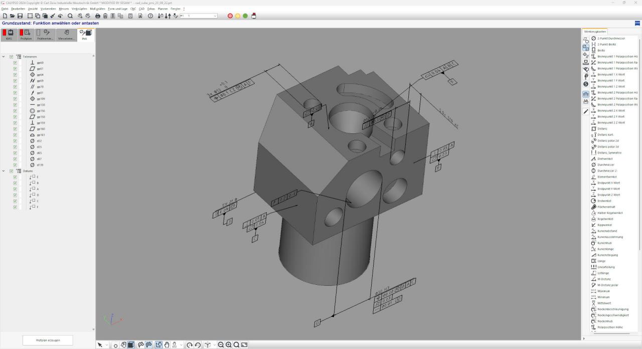
Task: Select the pan hand tool
Action: 167,345
